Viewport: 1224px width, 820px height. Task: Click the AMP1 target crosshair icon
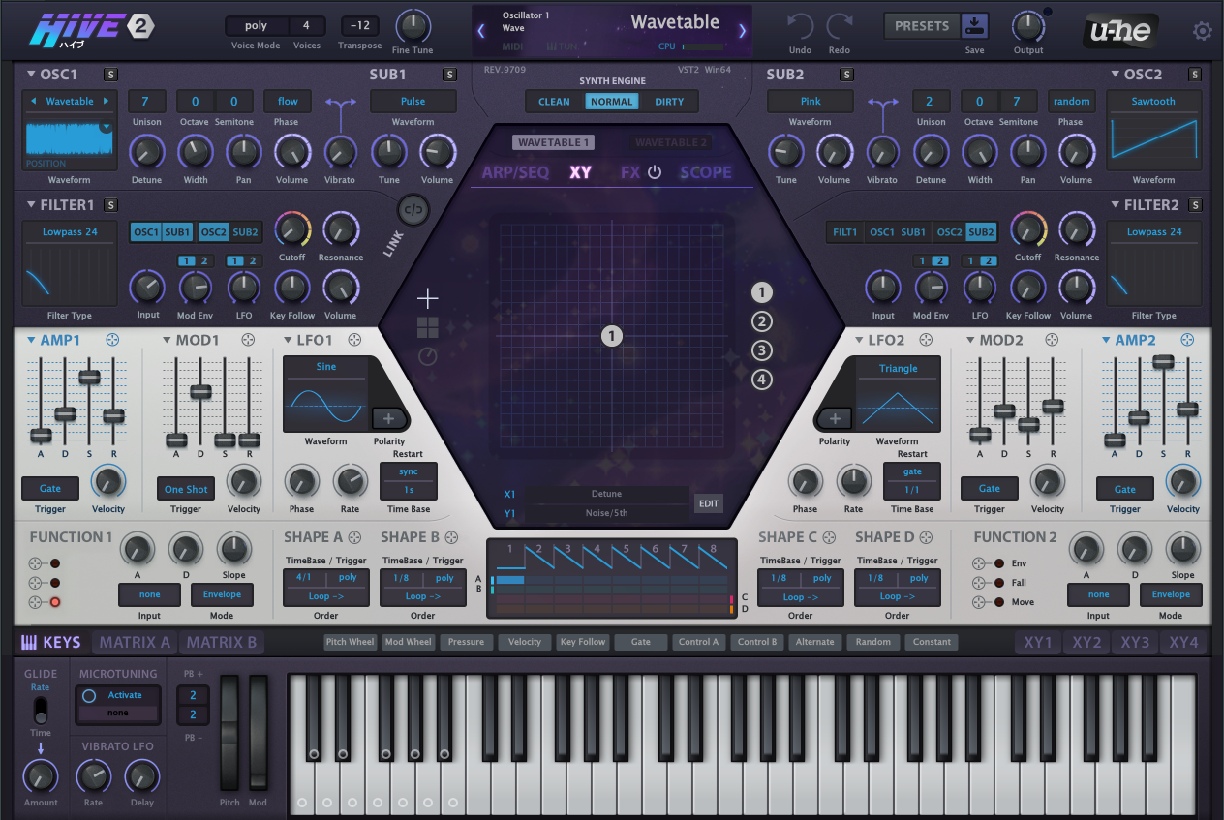click(x=112, y=340)
